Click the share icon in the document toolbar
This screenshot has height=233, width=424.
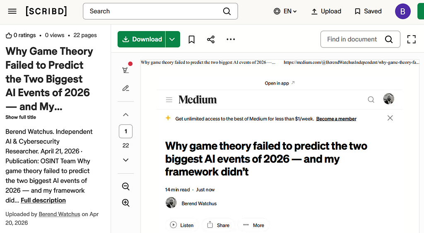(x=211, y=39)
